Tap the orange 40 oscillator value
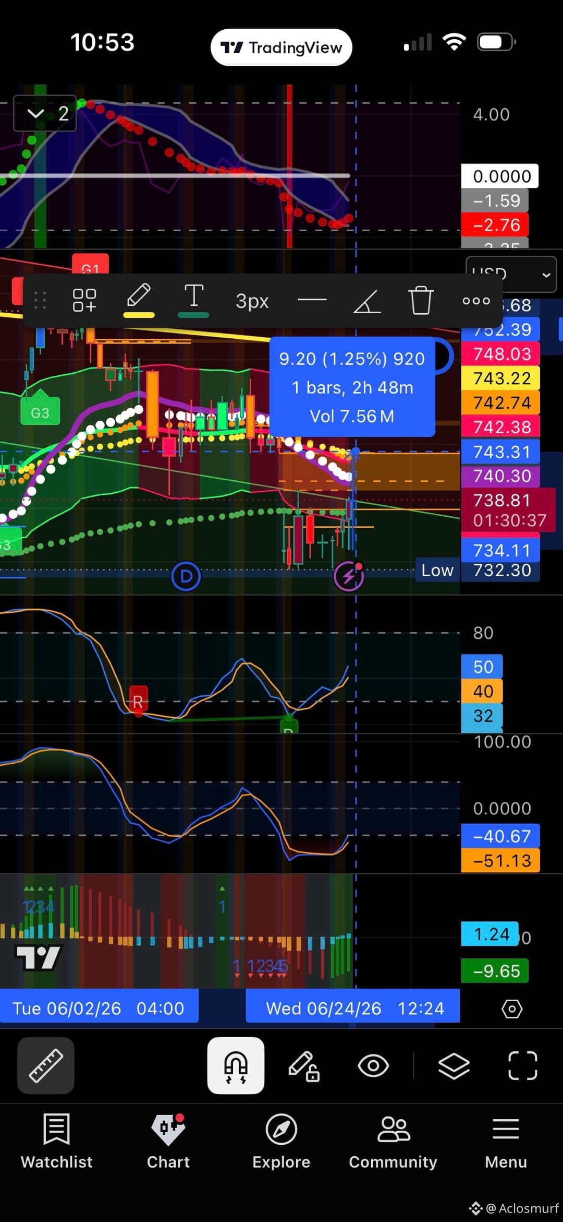This screenshot has height=1222, width=563. (482, 691)
